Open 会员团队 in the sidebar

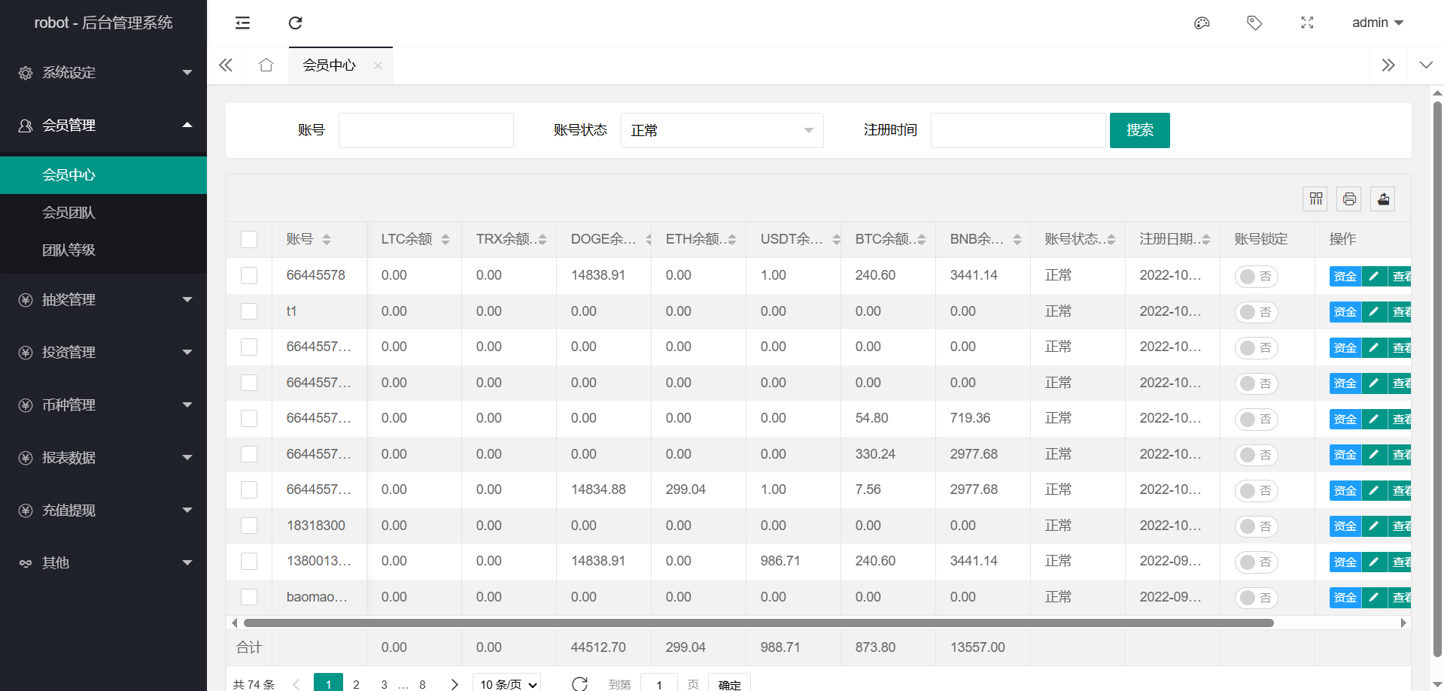[x=69, y=213]
